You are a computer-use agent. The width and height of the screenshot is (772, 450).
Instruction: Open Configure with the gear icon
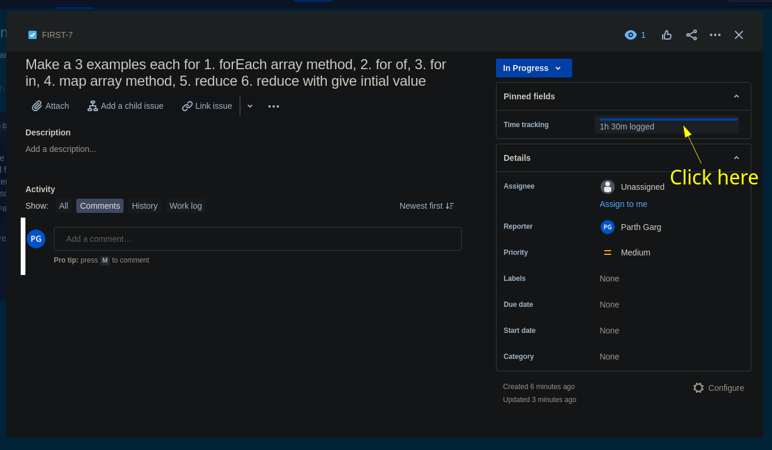(x=718, y=388)
